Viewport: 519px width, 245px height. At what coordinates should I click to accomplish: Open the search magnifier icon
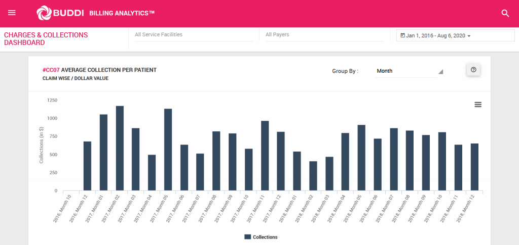(505, 13)
